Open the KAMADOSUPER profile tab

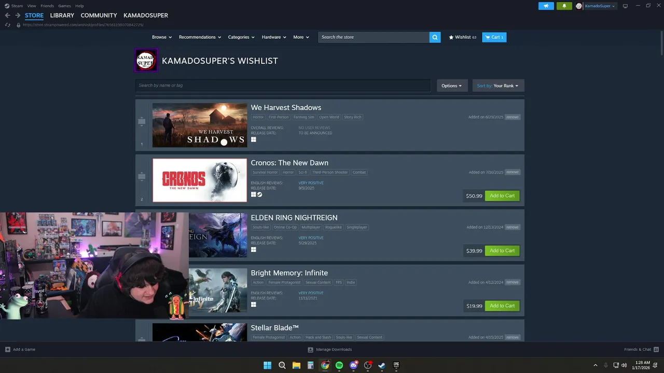146,16
